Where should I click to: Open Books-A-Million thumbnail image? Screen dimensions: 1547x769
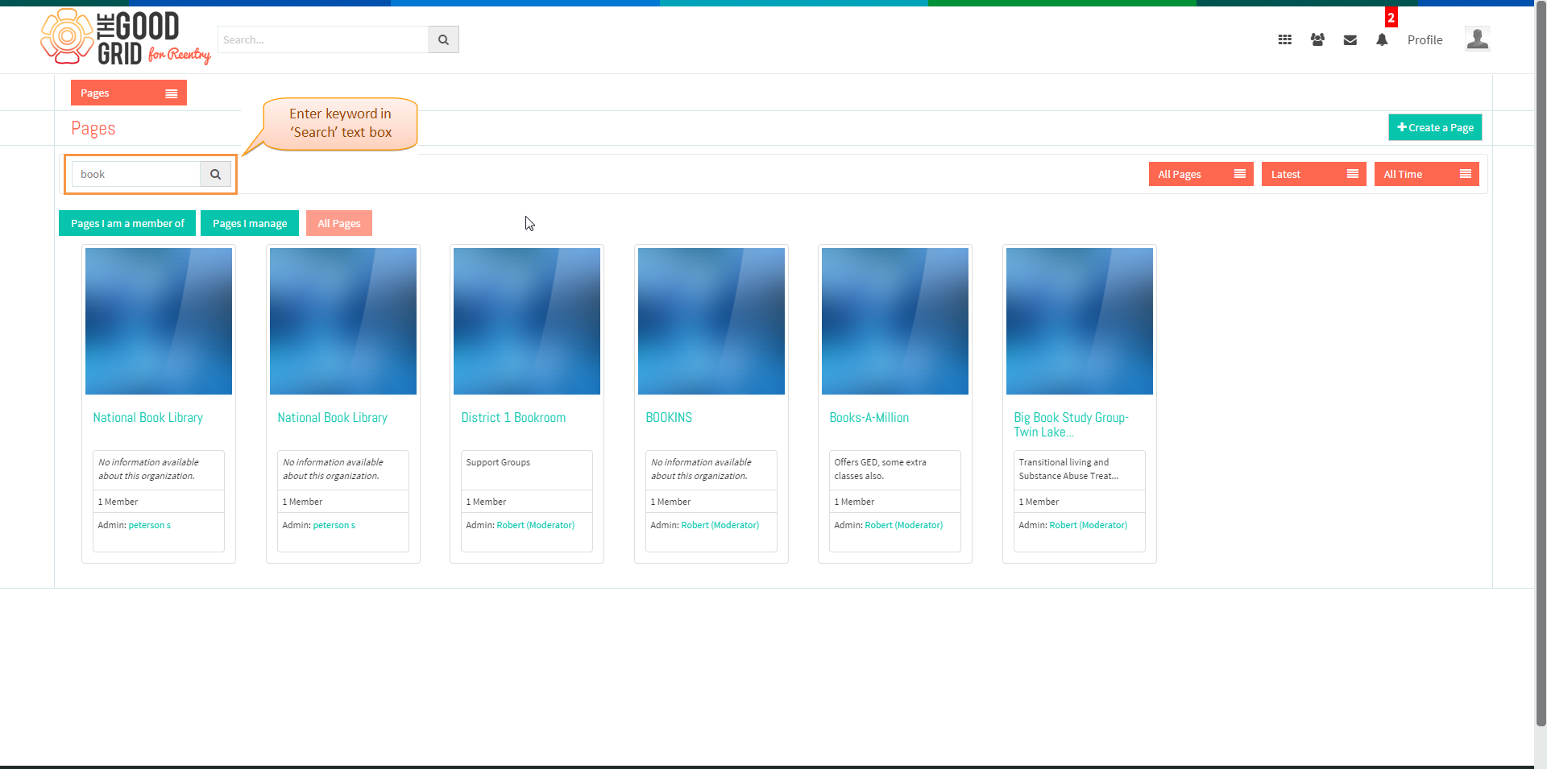pos(895,321)
